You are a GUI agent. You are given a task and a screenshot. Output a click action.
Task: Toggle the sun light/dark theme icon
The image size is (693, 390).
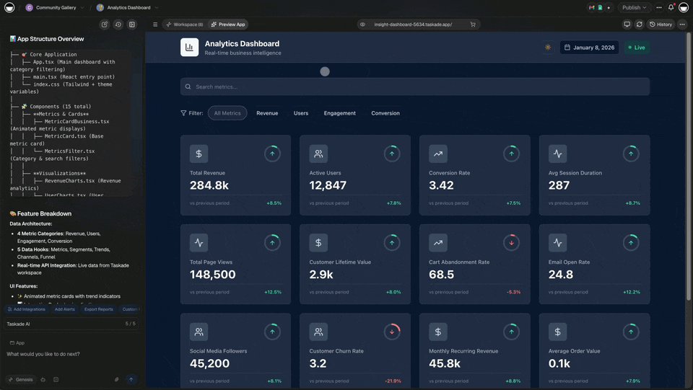coord(548,48)
